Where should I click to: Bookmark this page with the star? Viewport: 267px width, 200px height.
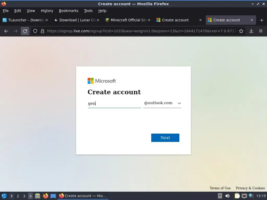coord(241,31)
